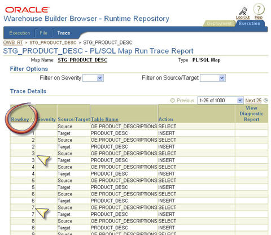
Task: Click INSERT action in Rowkey 8 Target row
Action: point(167,228)
